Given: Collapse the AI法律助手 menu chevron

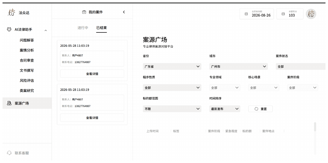Looking at the screenshot, I should point(46,31).
